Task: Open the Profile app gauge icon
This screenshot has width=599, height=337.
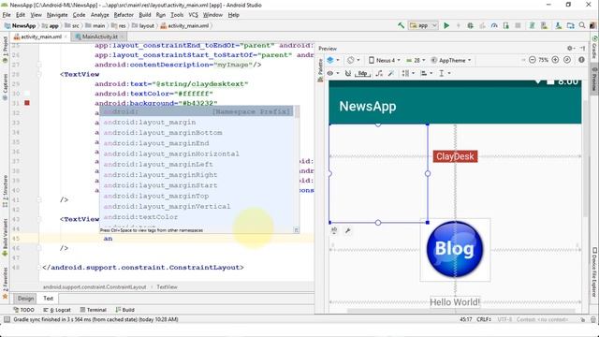Action: (x=494, y=25)
